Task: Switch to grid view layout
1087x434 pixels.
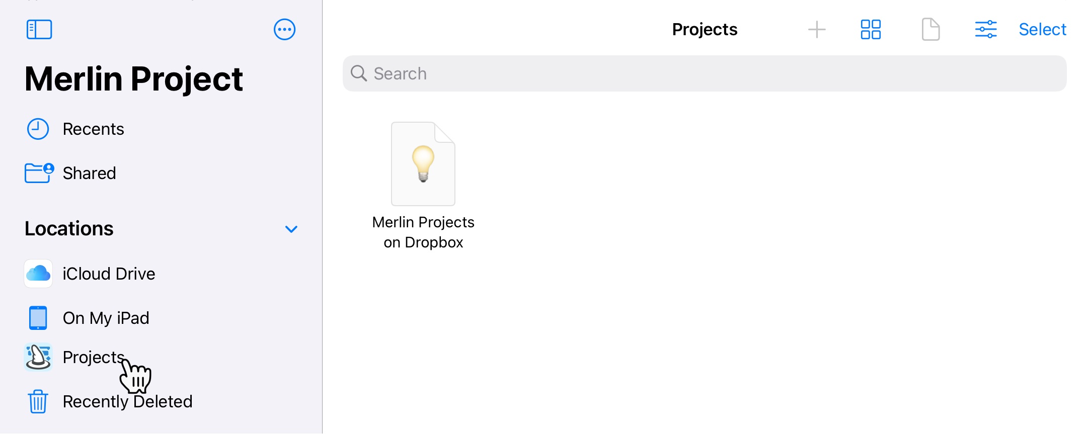Action: (x=870, y=29)
